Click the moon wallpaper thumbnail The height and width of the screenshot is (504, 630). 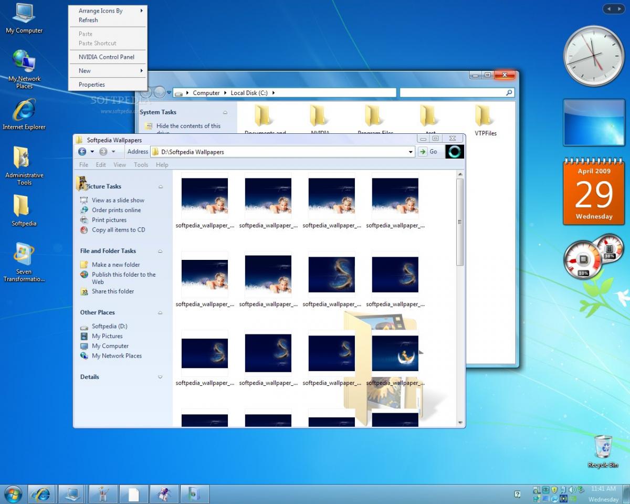tap(395, 353)
